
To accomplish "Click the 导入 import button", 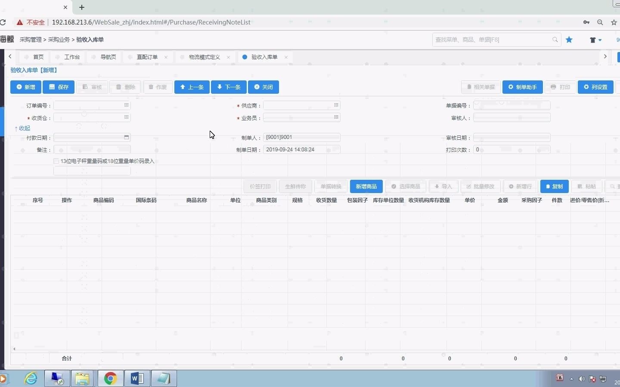I will click(x=443, y=186).
